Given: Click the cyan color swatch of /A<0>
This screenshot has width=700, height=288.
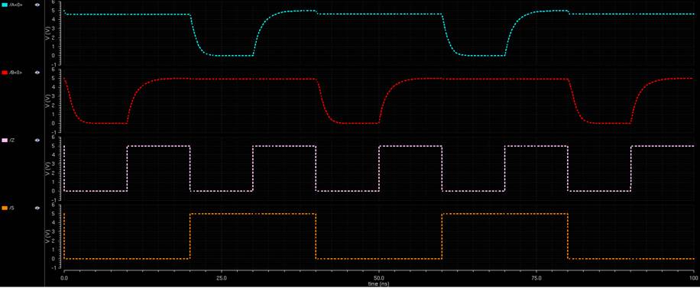Looking at the screenshot, I should (5, 5).
